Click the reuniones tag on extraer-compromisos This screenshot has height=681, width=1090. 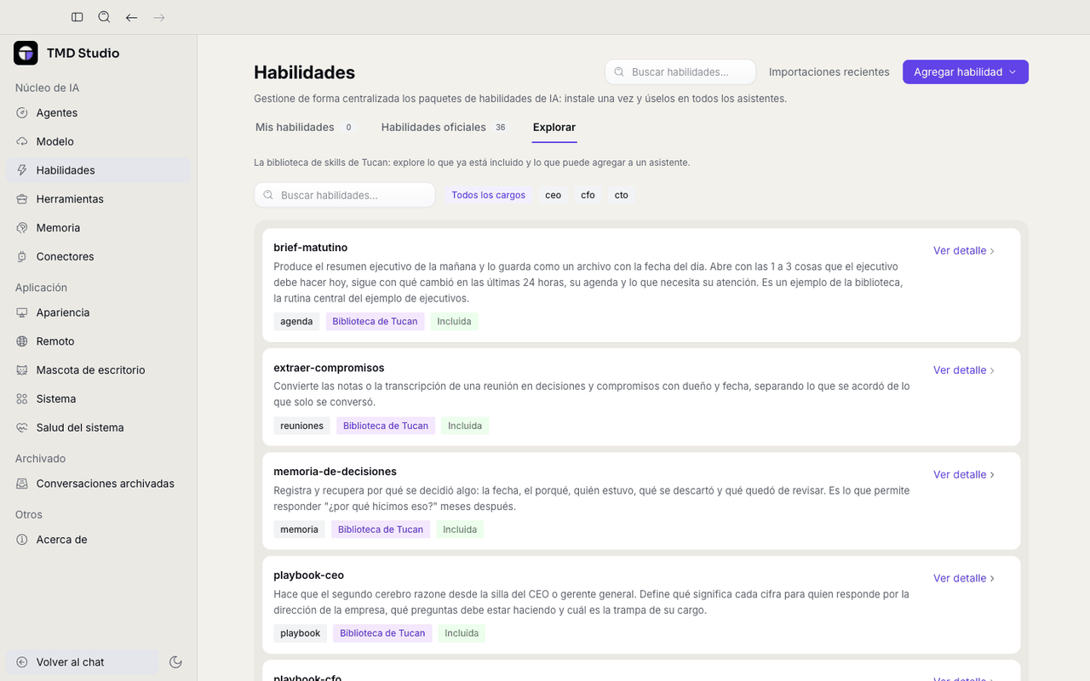[302, 426]
